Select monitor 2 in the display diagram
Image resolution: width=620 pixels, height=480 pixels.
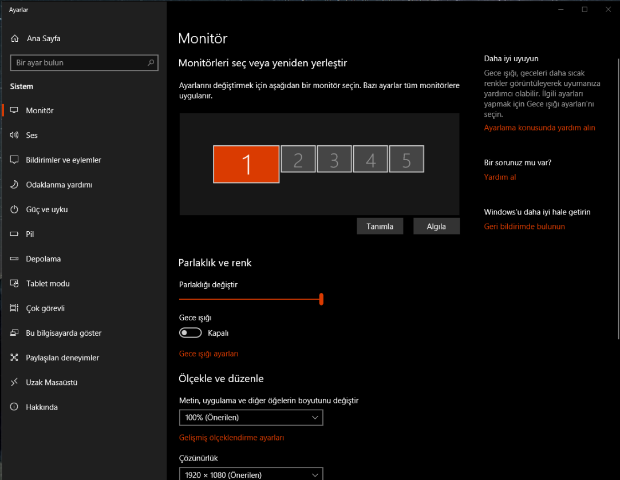pyautogui.click(x=298, y=159)
